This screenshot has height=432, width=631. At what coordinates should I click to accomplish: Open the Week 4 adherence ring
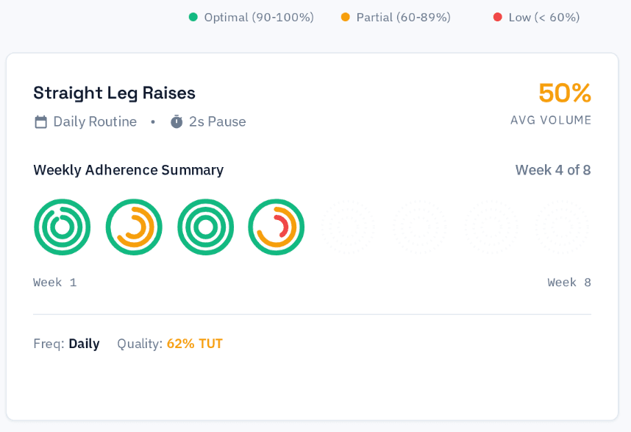(x=277, y=227)
